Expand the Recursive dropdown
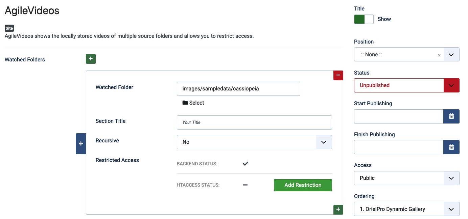The width and height of the screenshot is (468, 219). (x=254, y=142)
